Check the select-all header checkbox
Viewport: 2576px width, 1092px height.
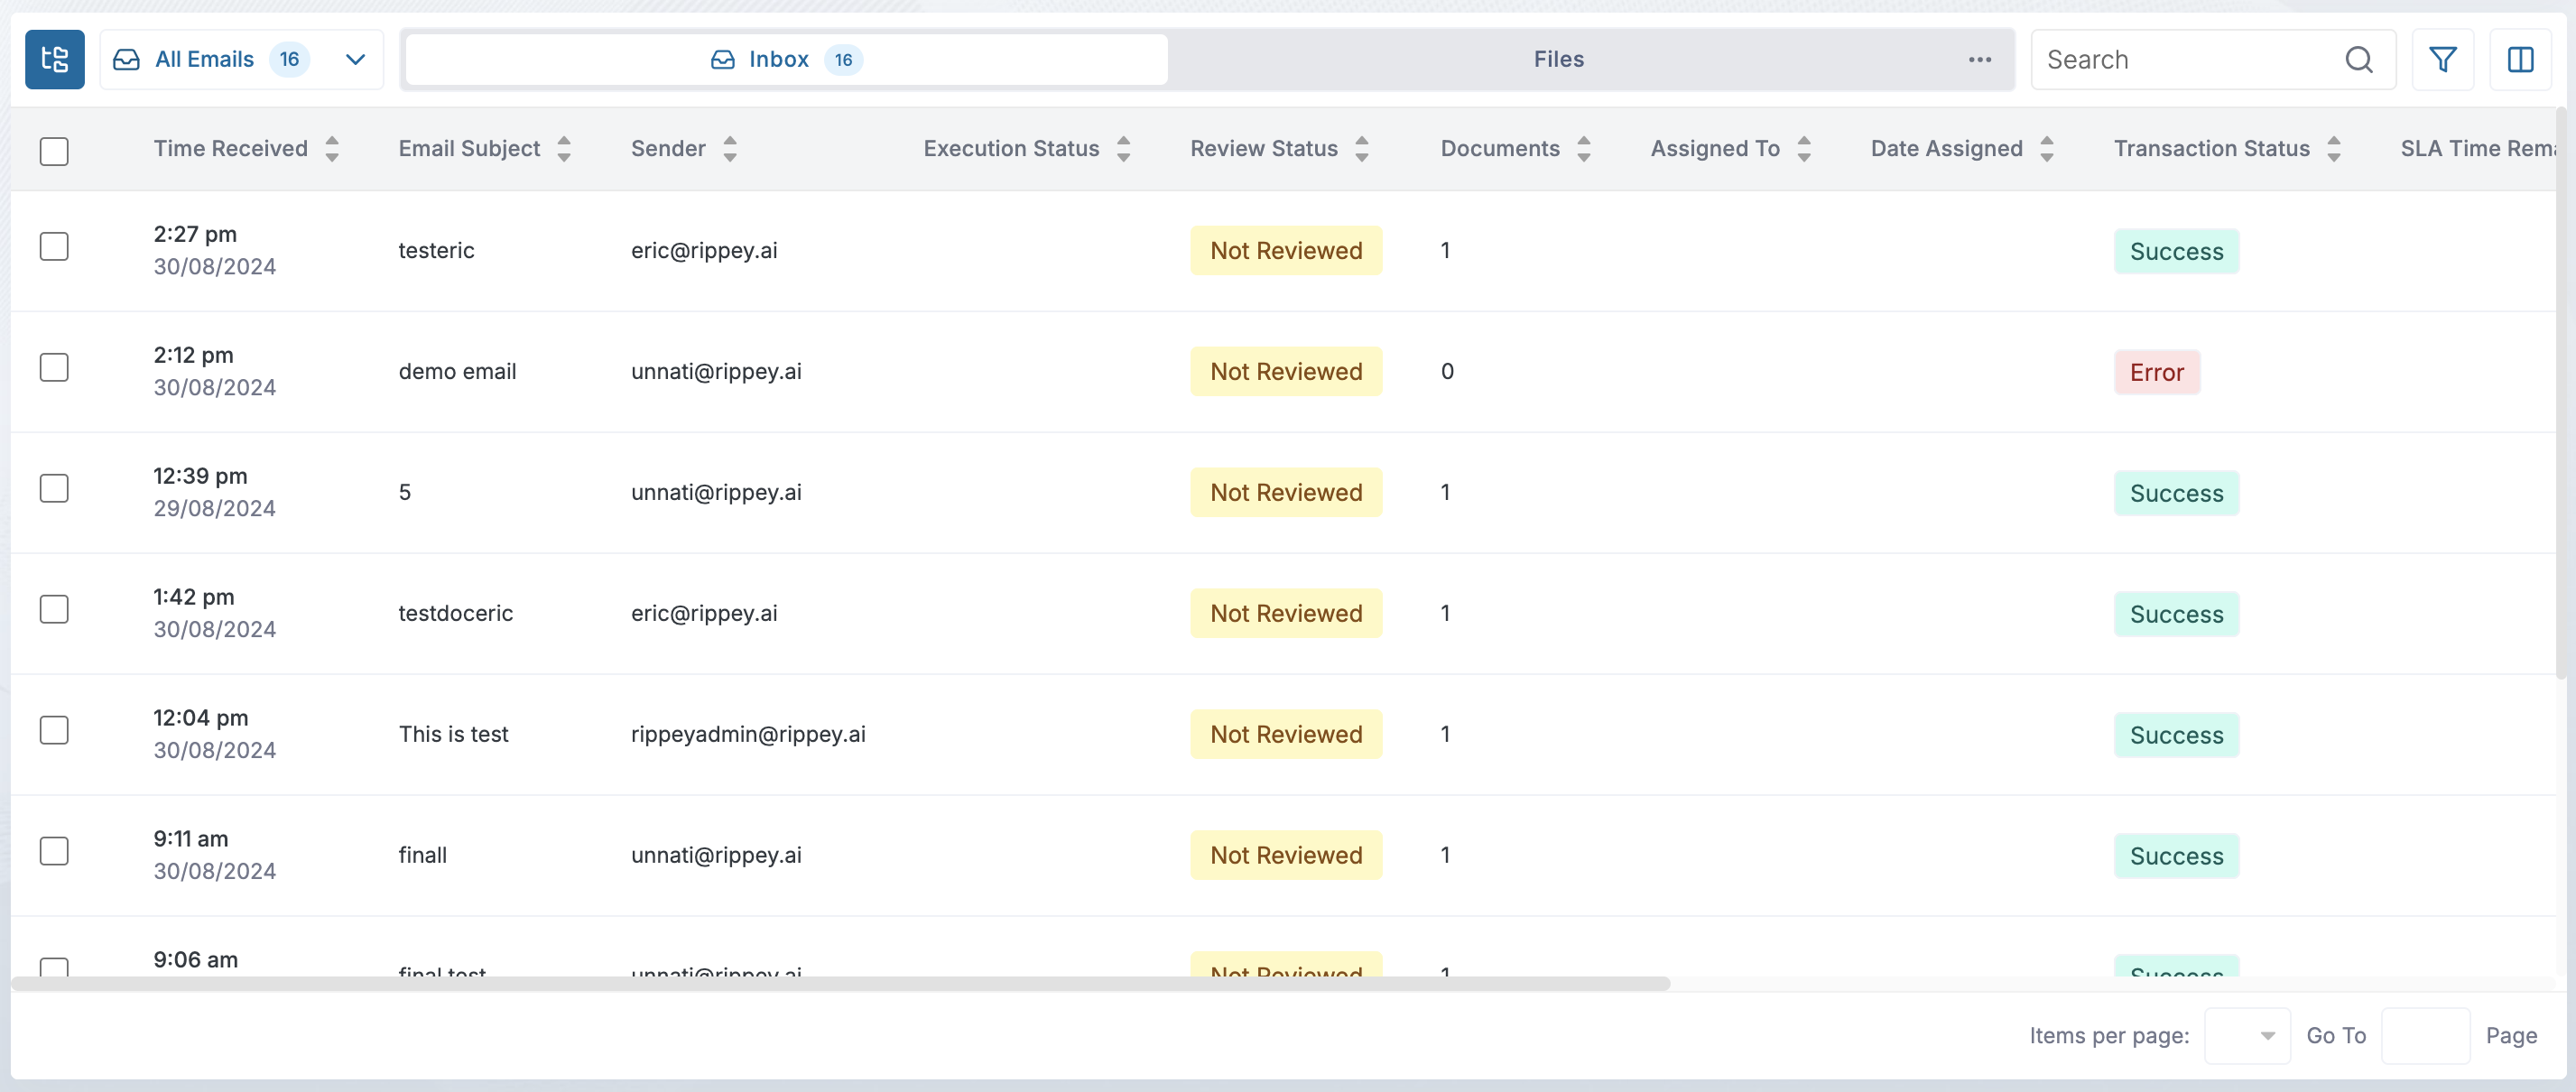[54, 151]
